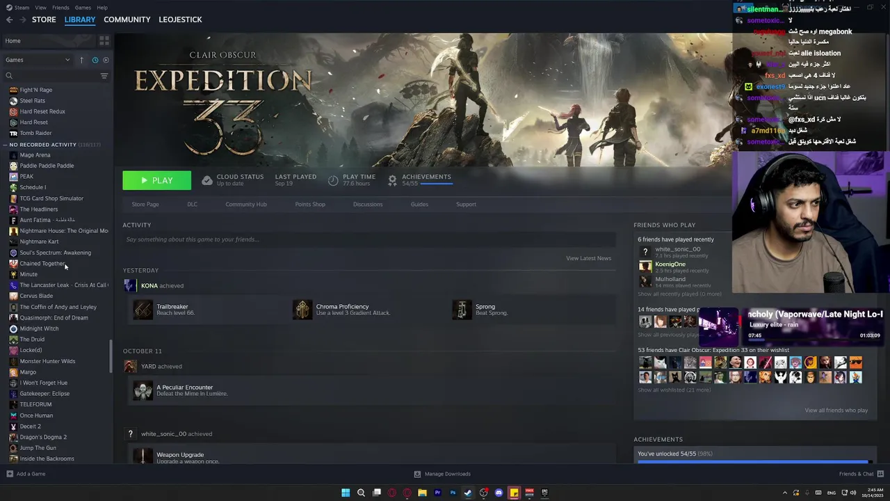Go back with the left arrow
The image size is (890, 501).
tap(10, 19)
